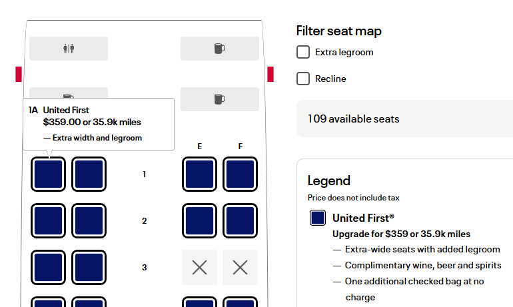Select seat 2E in row 2

pyautogui.click(x=199, y=221)
